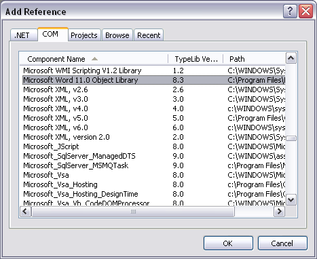Select Microsoft Word 11.0 Object Library

154,80
